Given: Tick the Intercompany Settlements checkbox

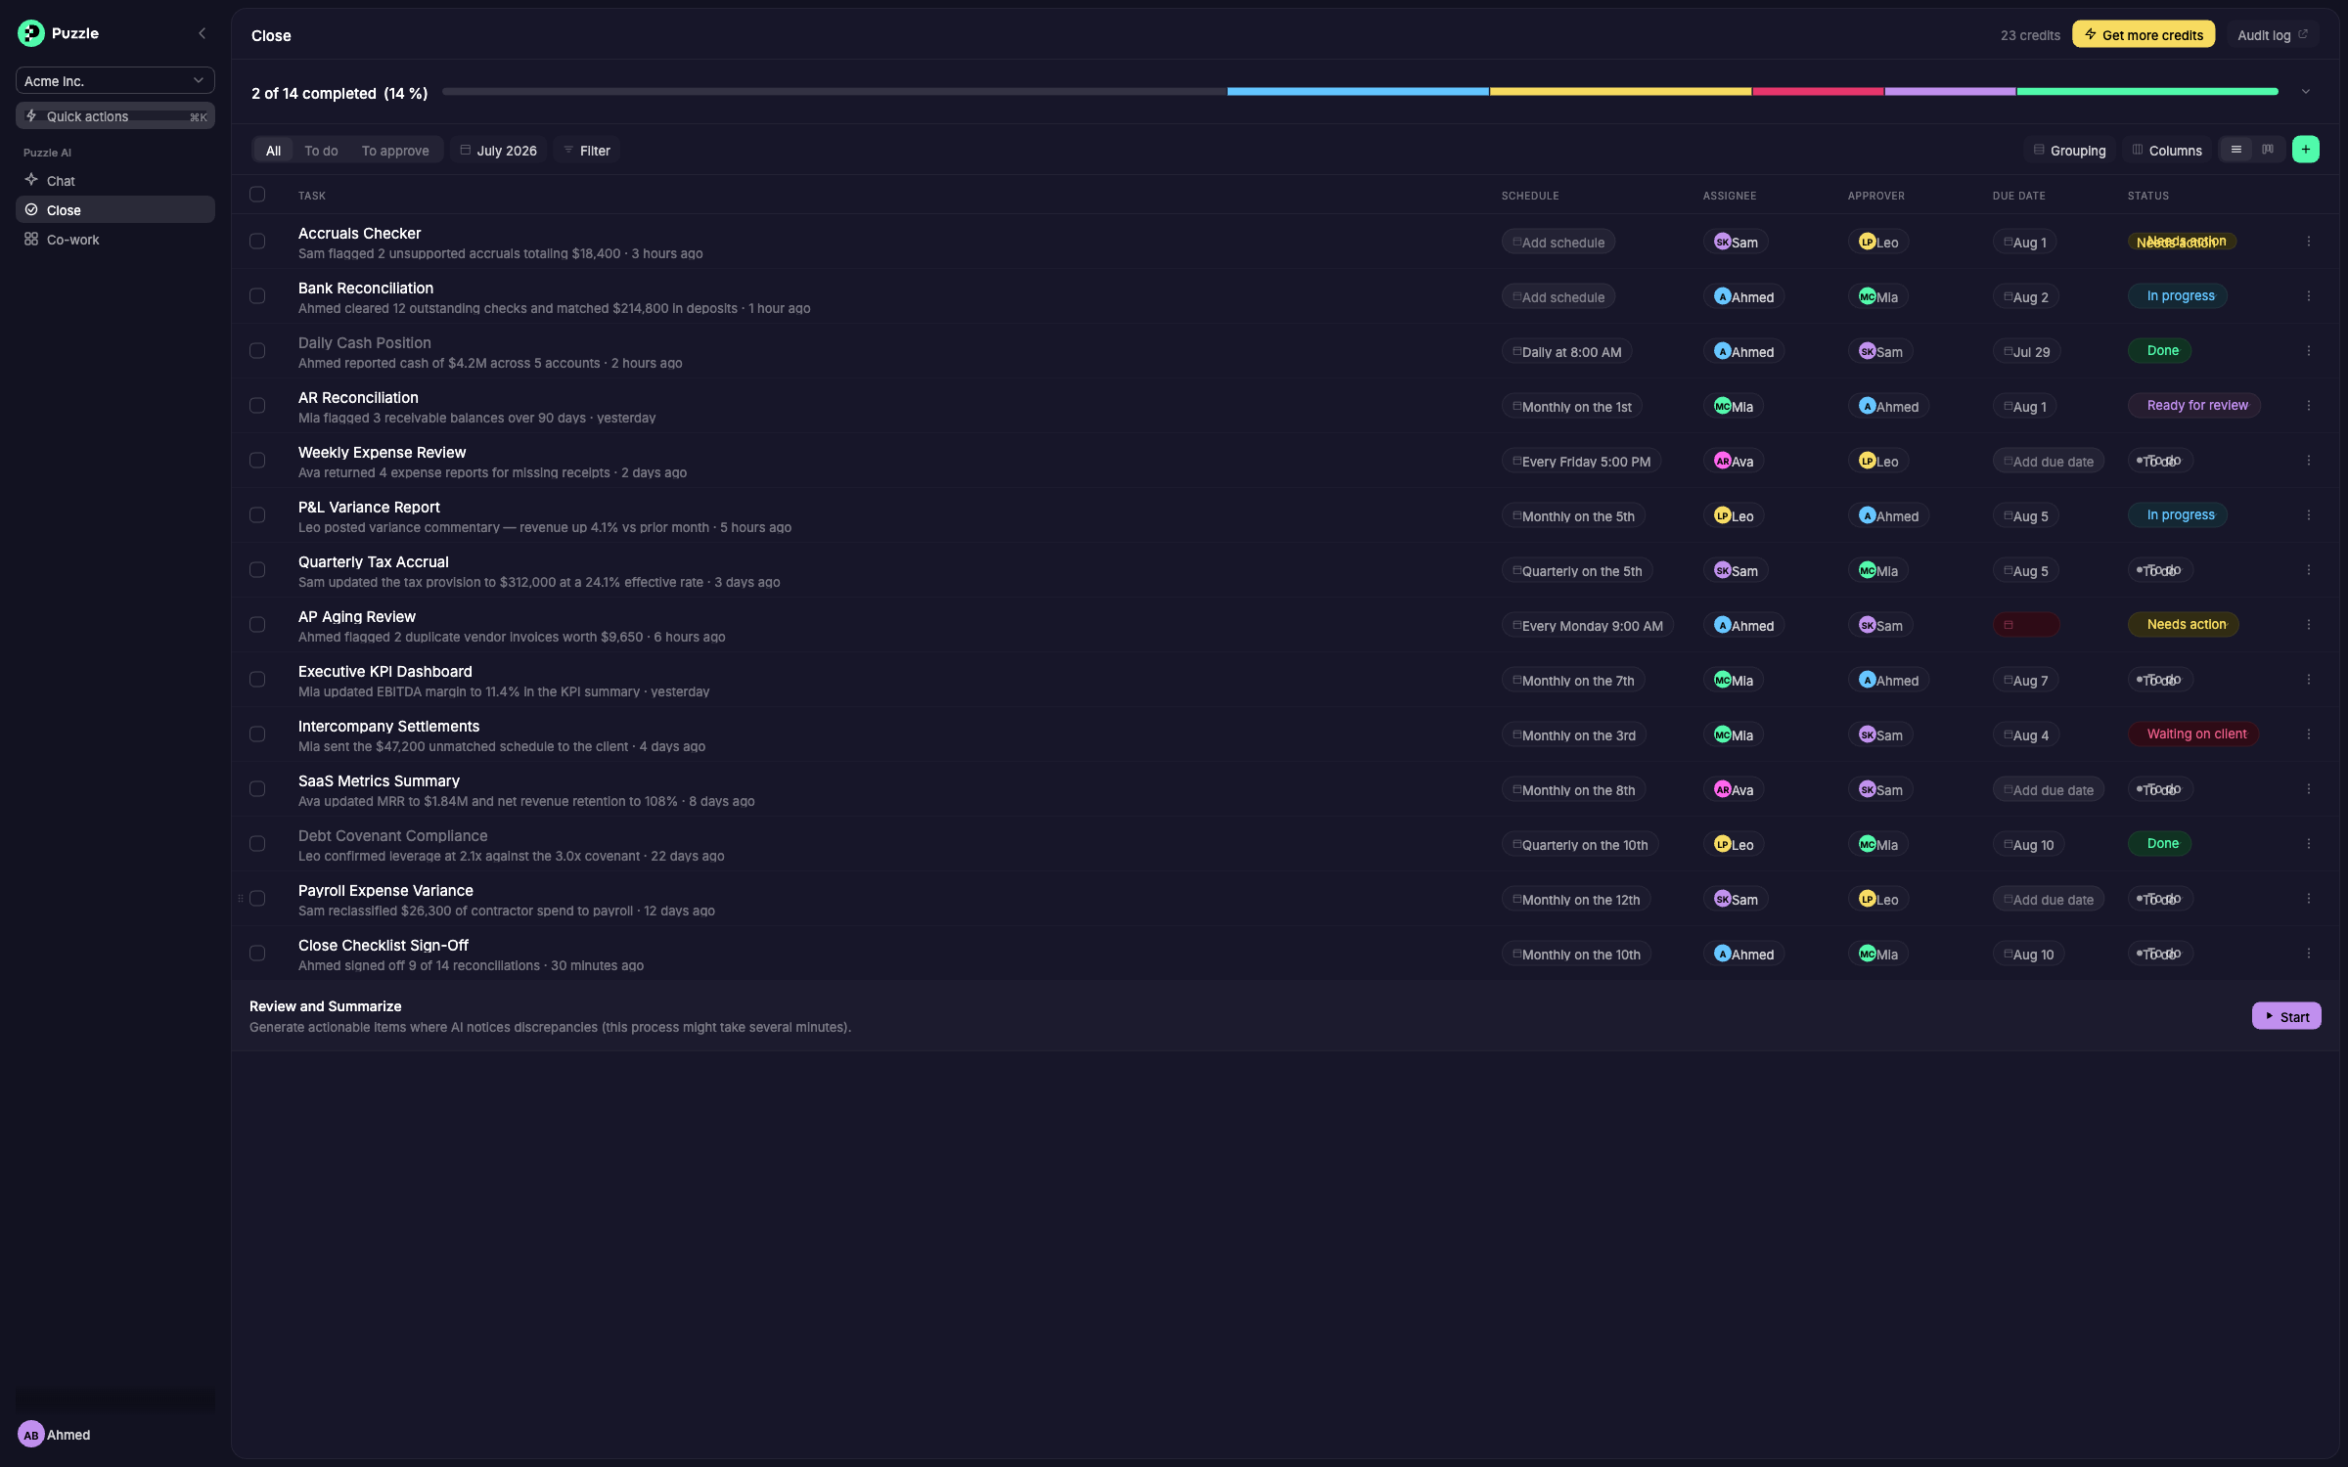Looking at the screenshot, I should click(x=257, y=734).
